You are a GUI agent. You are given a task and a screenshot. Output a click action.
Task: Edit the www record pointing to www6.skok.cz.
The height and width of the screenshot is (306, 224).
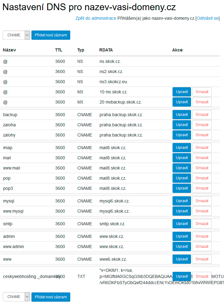point(182,259)
